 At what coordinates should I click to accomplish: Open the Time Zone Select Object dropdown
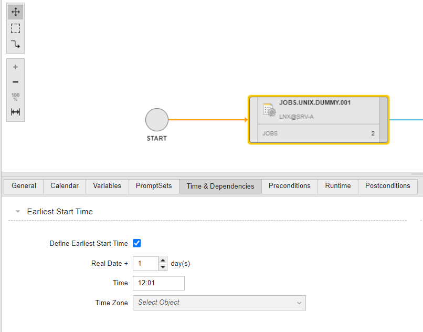(x=299, y=303)
